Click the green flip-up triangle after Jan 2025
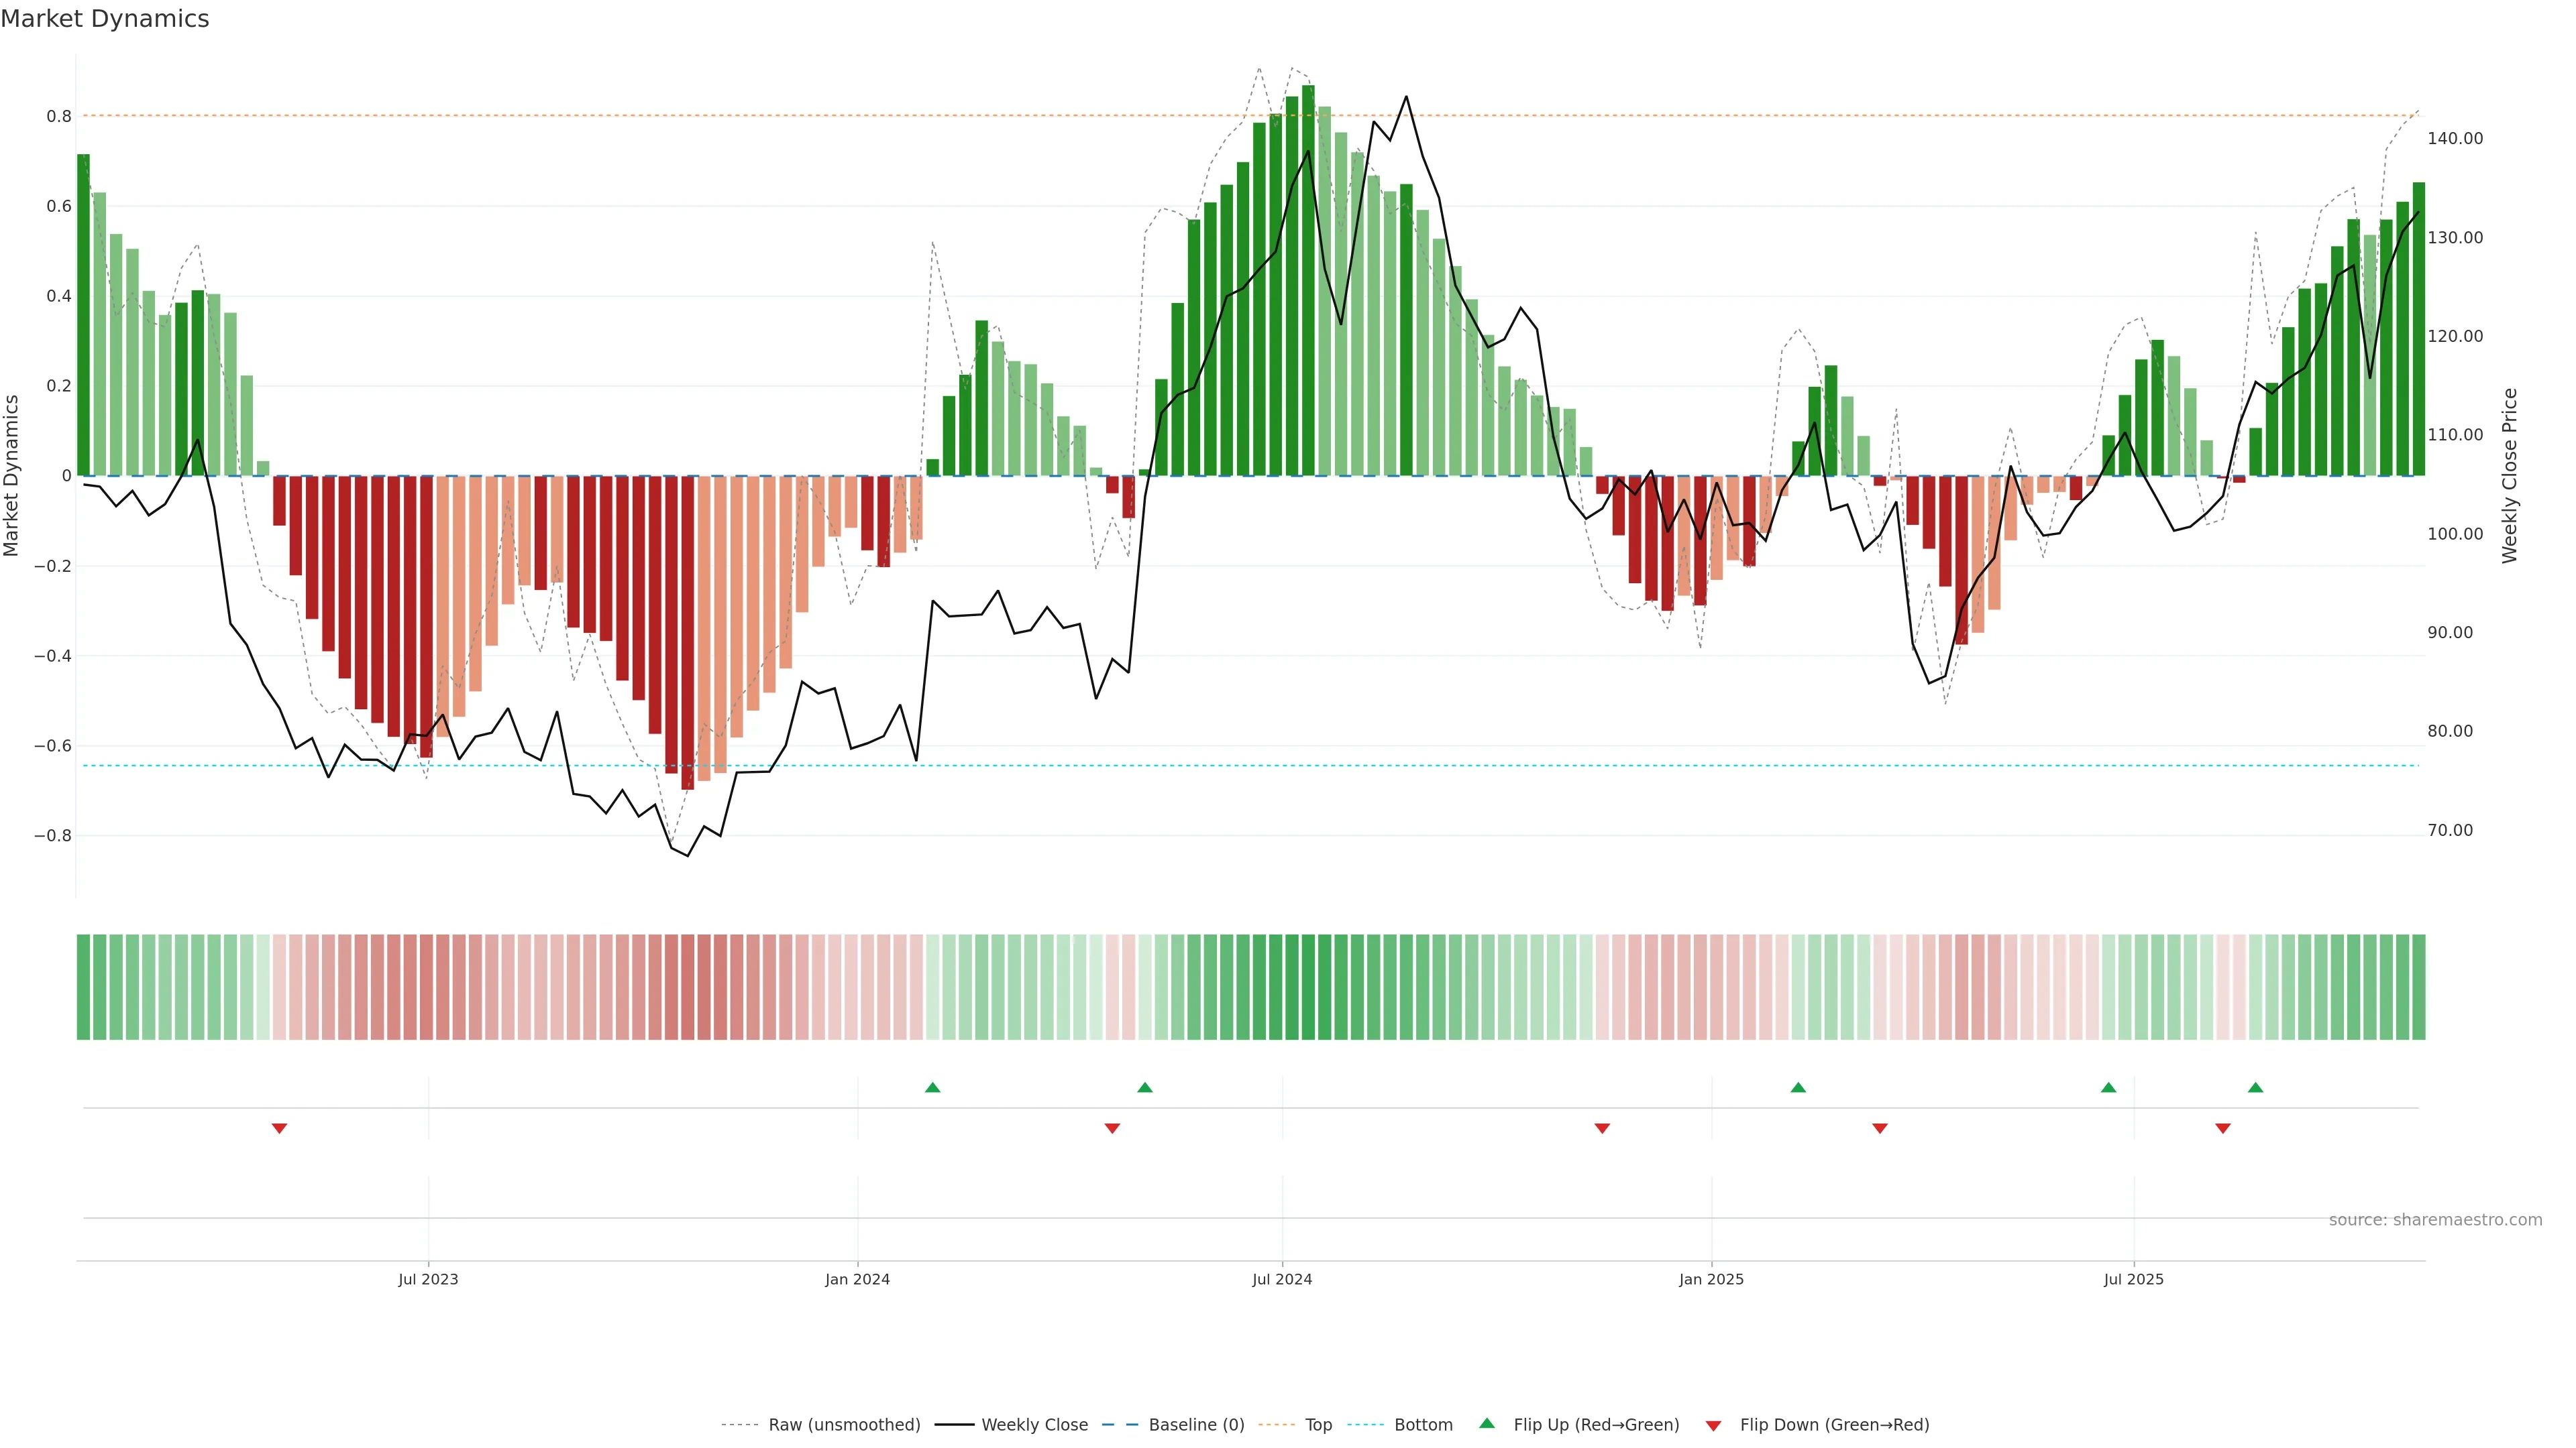 (1797, 1087)
